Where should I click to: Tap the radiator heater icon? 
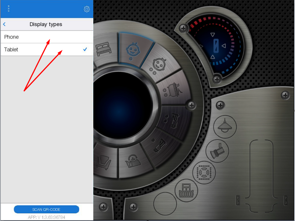click(186, 190)
